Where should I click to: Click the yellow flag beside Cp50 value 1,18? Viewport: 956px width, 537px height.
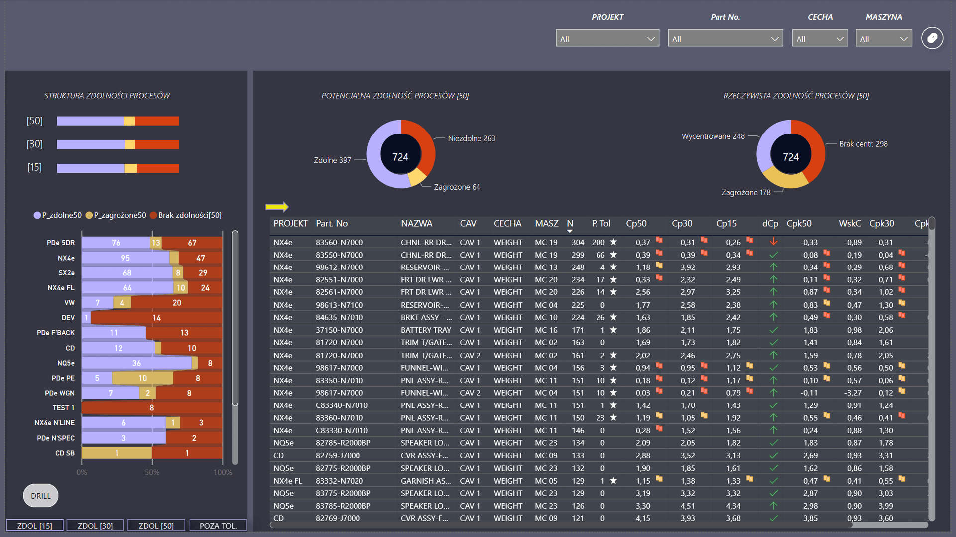659,265
